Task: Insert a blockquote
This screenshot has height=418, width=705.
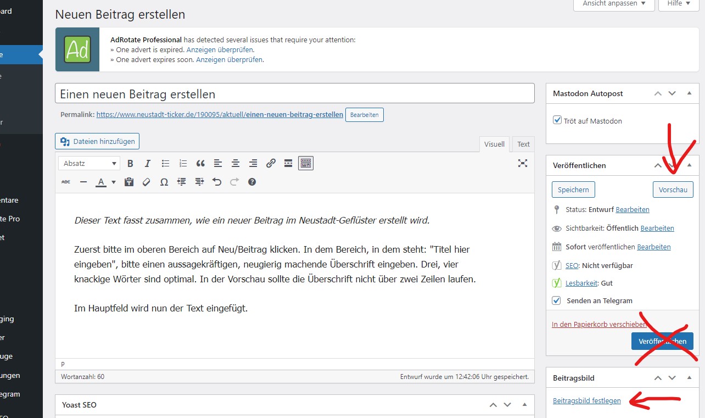Action: click(200, 163)
